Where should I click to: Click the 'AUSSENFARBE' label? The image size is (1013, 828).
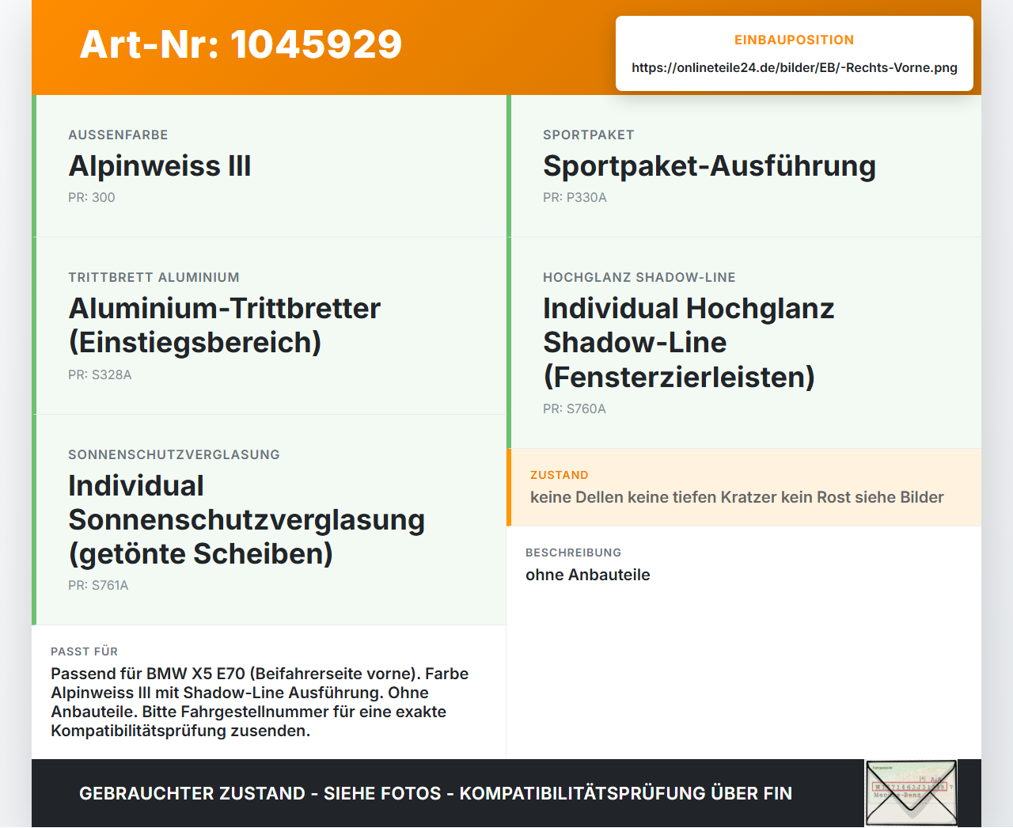[x=118, y=135]
